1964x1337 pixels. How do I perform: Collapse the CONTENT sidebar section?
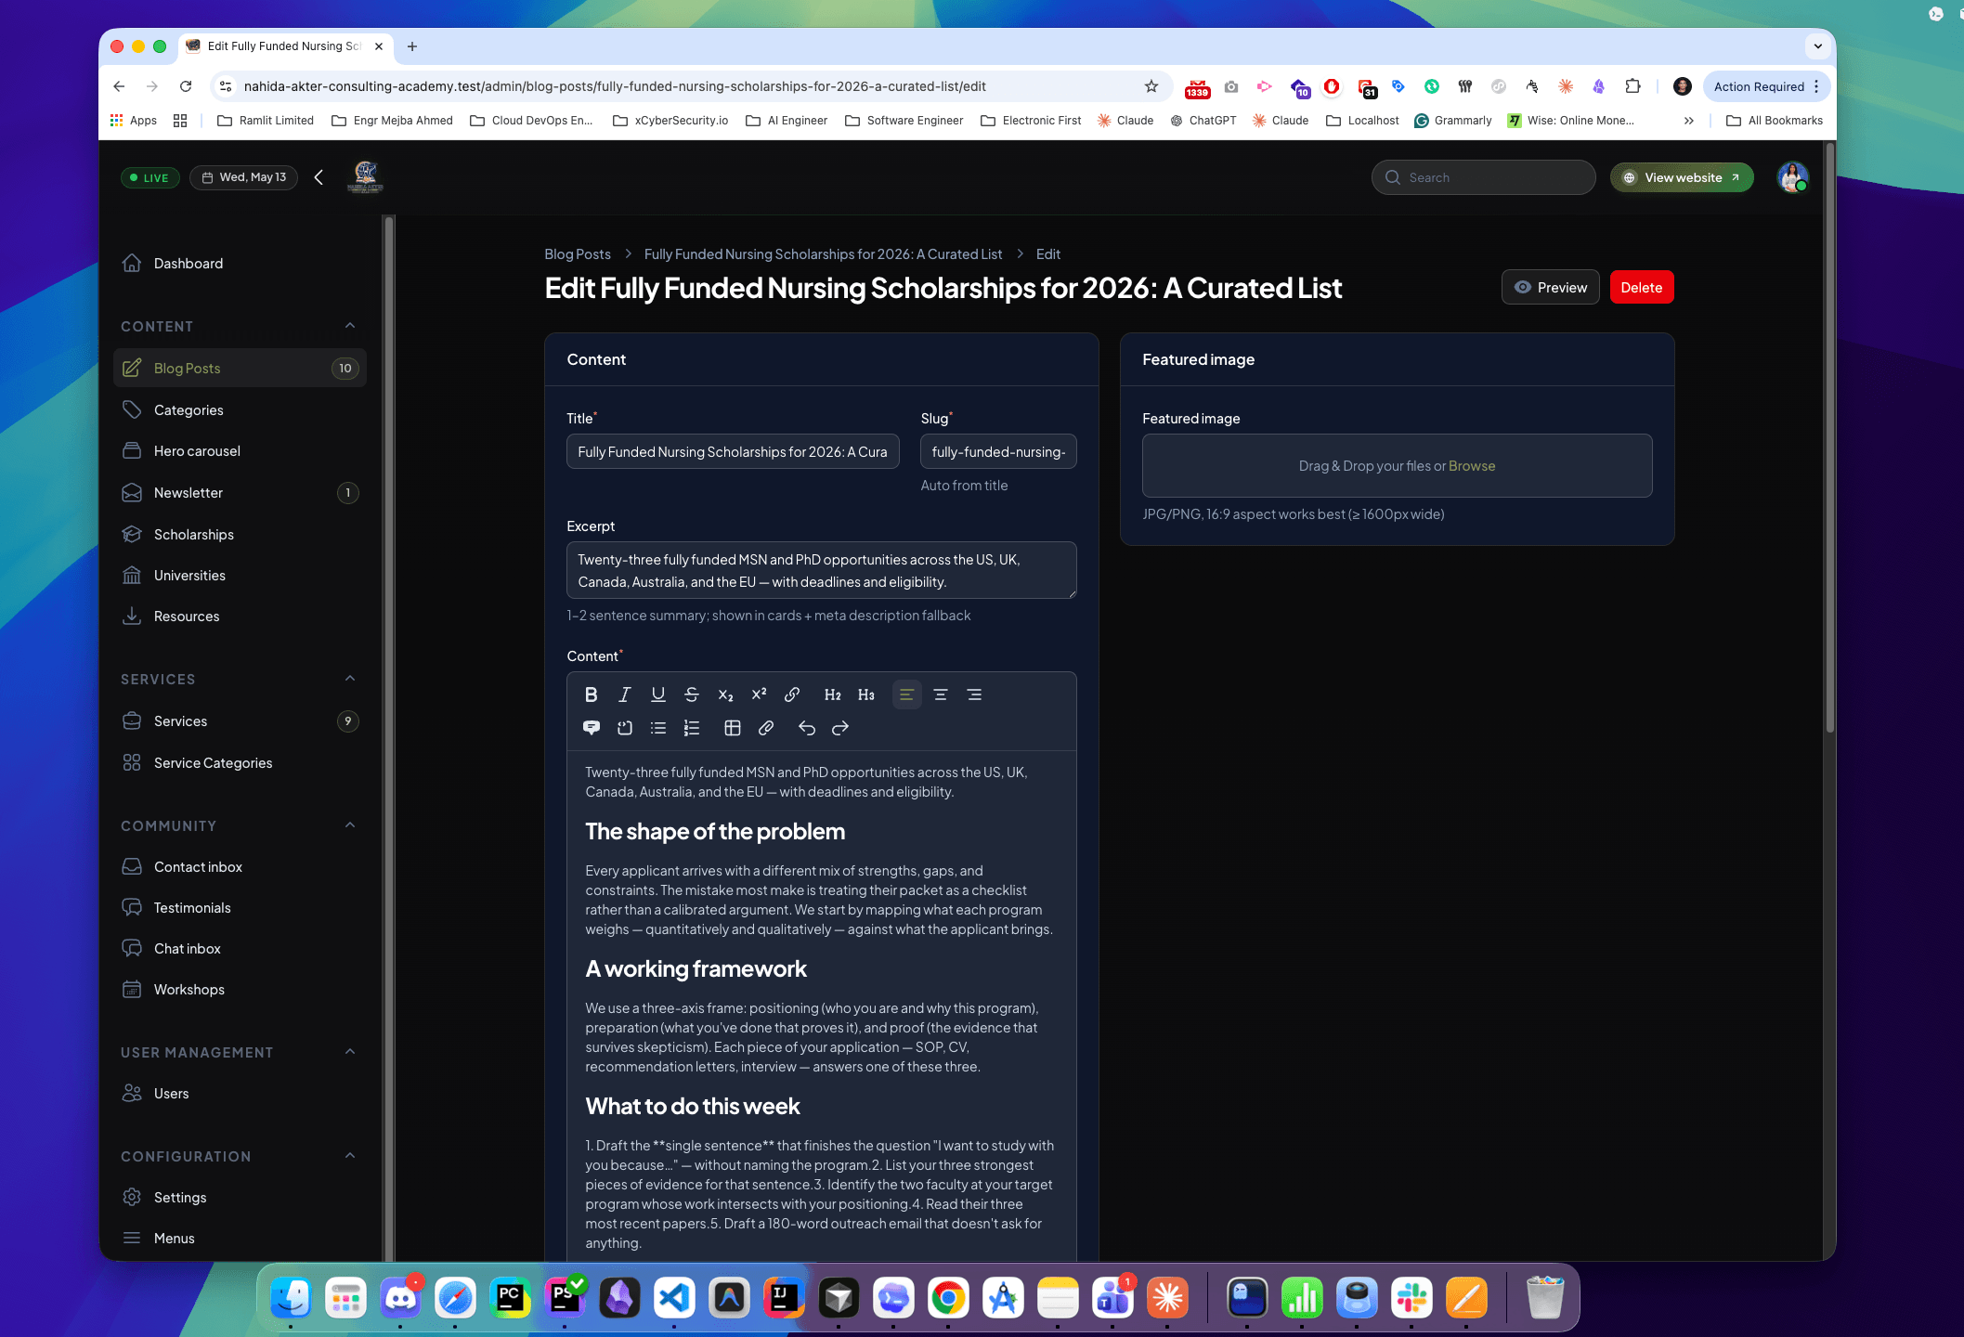pyautogui.click(x=350, y=326)
